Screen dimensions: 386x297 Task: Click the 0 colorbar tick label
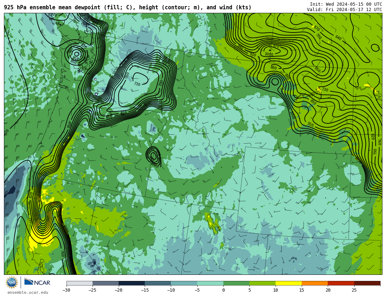click(x=223, y=290)
